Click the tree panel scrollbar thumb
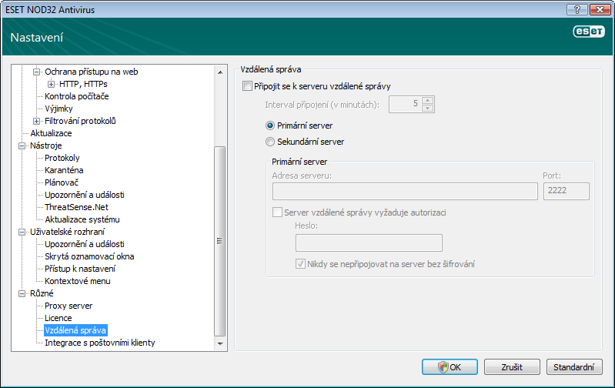 click(x=220, y=241)
